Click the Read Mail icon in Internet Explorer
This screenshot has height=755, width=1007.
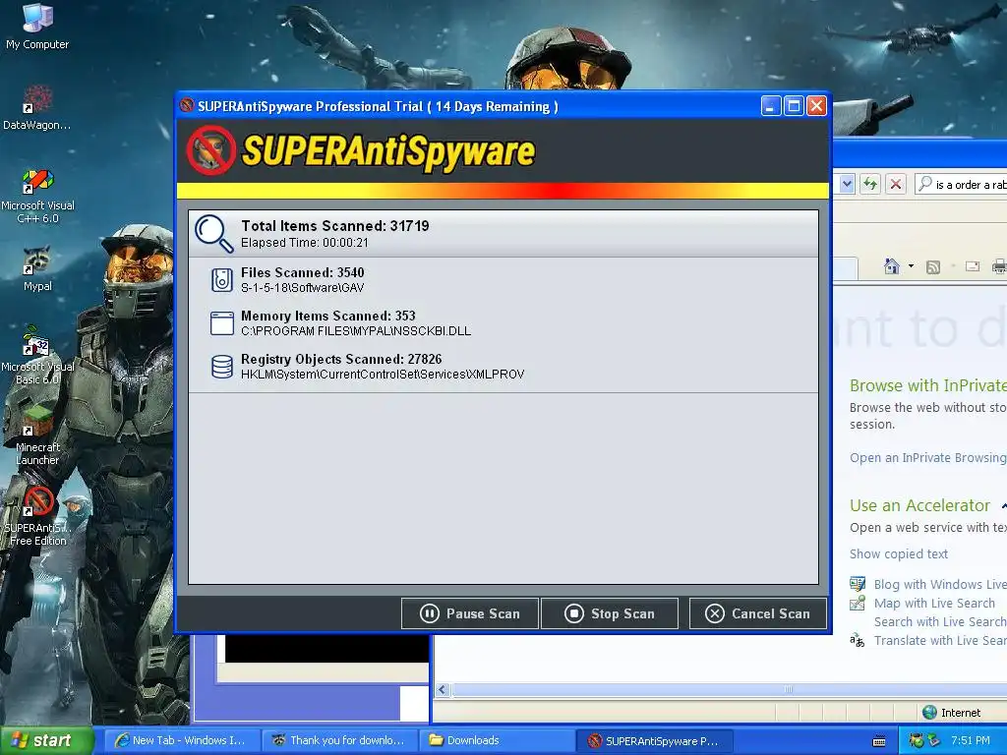[x=973, y=266]
